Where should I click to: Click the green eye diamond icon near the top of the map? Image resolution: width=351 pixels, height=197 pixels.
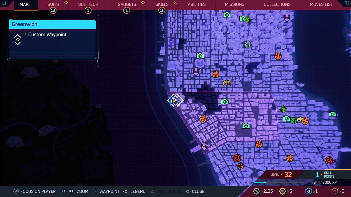coord(248,19)
